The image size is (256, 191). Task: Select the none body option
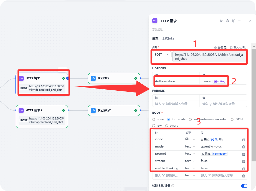pyautogui.click(x=153, y=119)
